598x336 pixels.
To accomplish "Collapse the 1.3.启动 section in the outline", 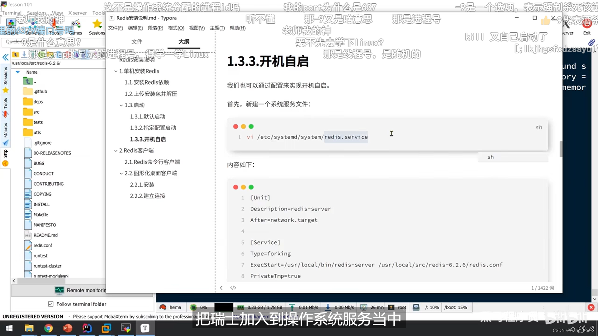I will coord(121,105).
